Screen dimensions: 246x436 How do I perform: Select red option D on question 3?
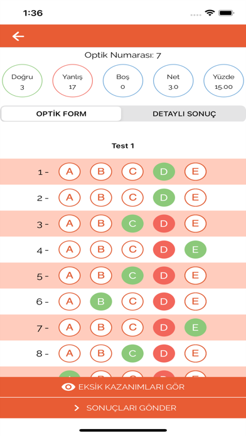coord(164,224)
